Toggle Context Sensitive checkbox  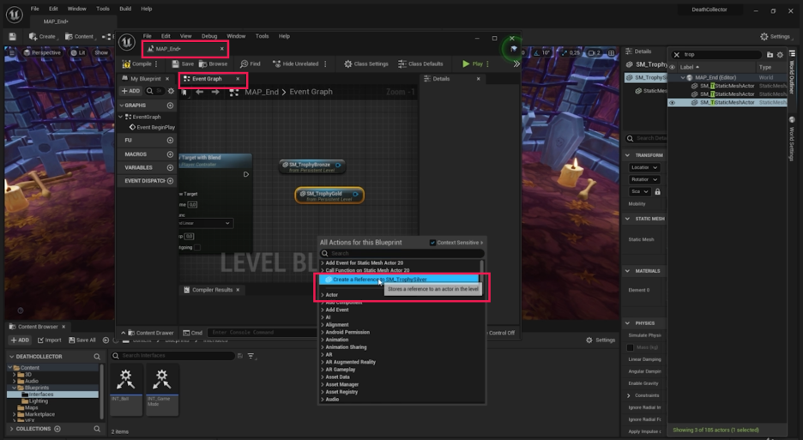[x=432, y=243]
